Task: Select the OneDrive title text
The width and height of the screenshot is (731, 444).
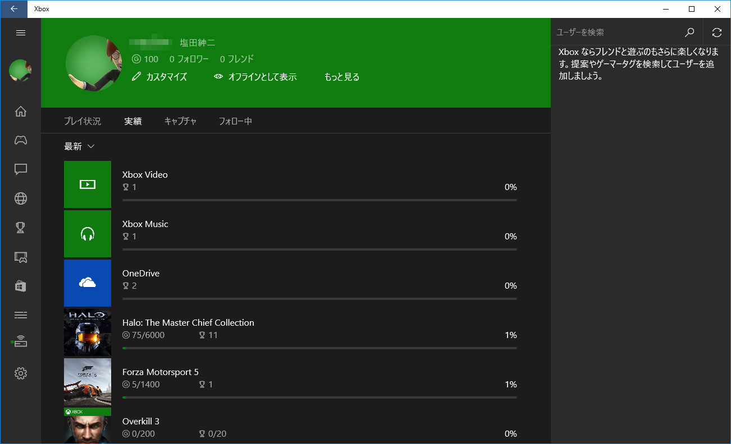Action: click(141, 273)
